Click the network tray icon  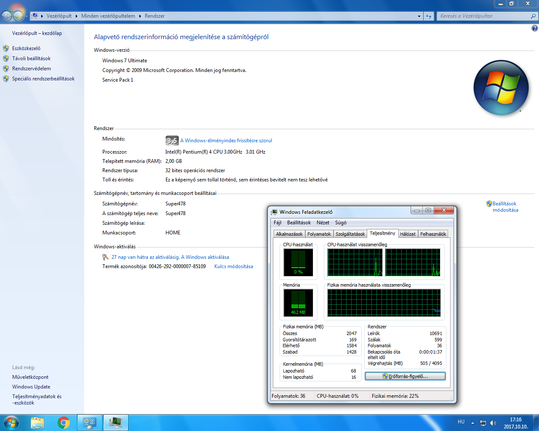click(483, 423)
